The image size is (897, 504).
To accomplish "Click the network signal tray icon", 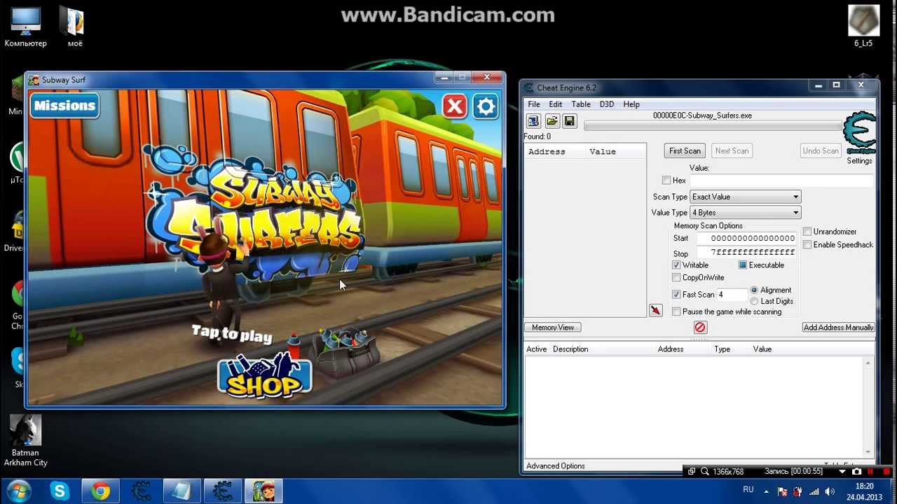I will pos(815,491).
